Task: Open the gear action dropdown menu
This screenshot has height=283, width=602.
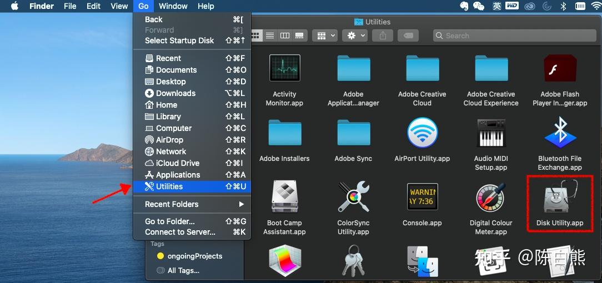Action: click(355, 36)
